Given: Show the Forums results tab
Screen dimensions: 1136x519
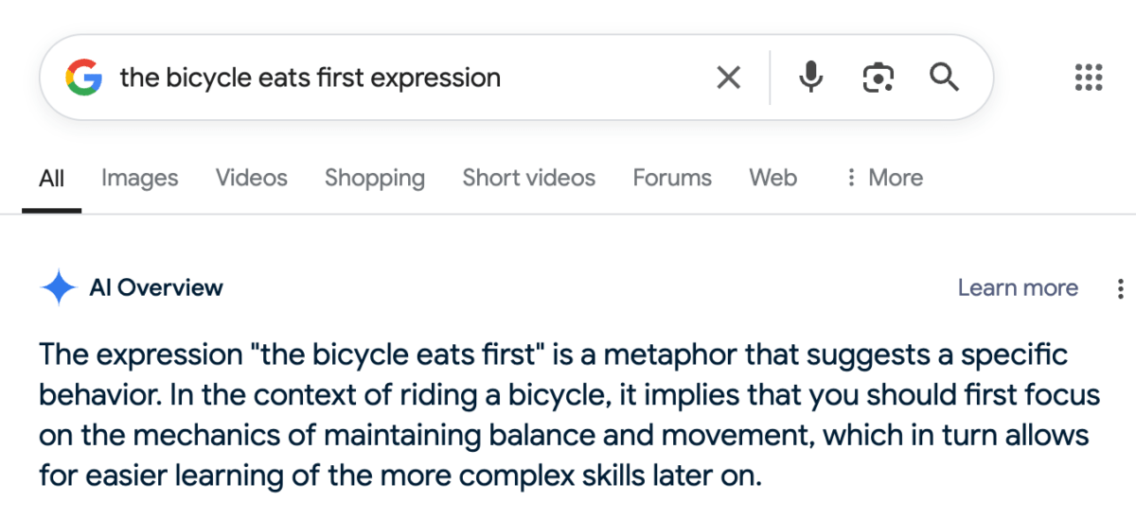Looking at the screenshot, I should click(x=672, y=178).
